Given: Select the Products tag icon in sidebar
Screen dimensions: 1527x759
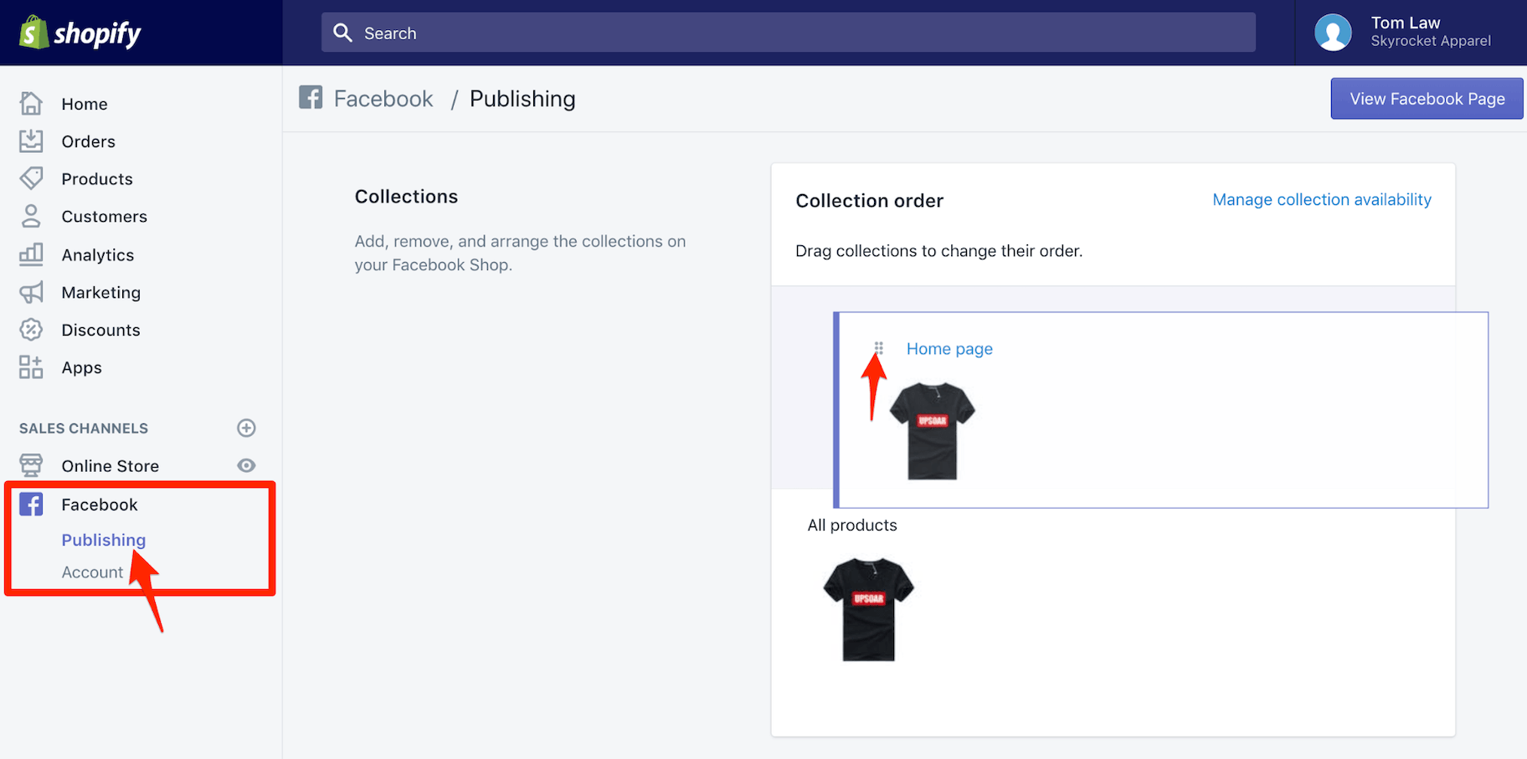Looking at the screenshot, I should point(31,178).
